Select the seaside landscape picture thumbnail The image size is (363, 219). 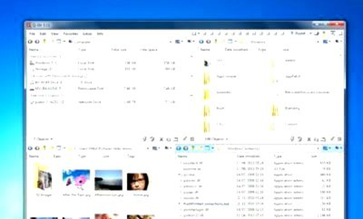108,180
